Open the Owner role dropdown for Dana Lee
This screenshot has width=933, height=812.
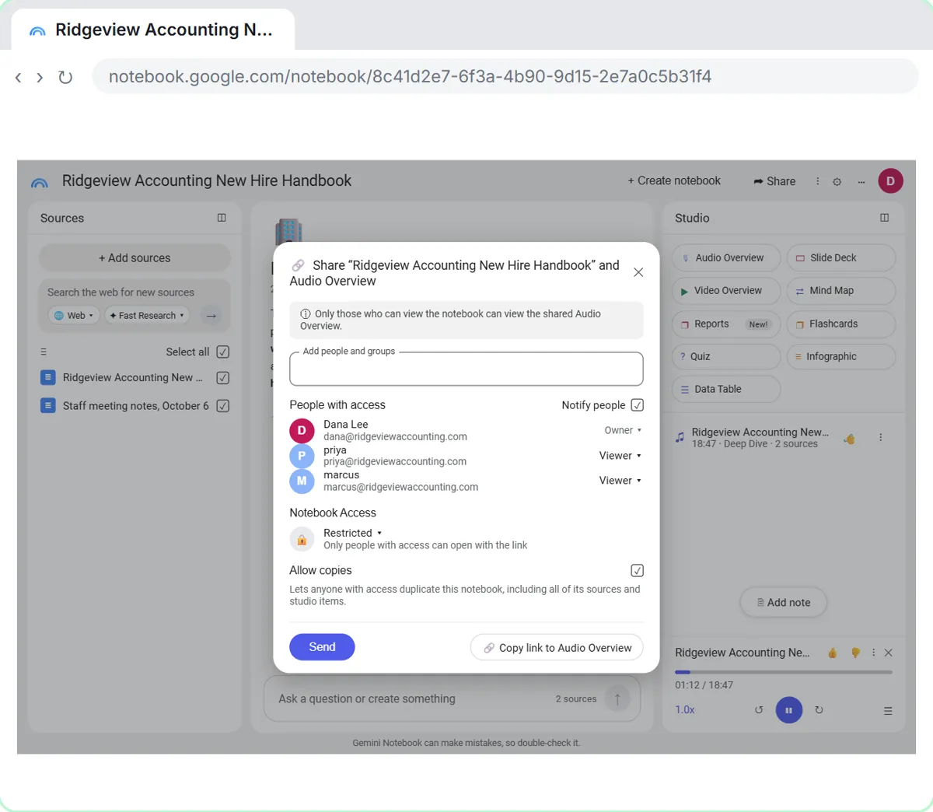click(x=623, y=430)
